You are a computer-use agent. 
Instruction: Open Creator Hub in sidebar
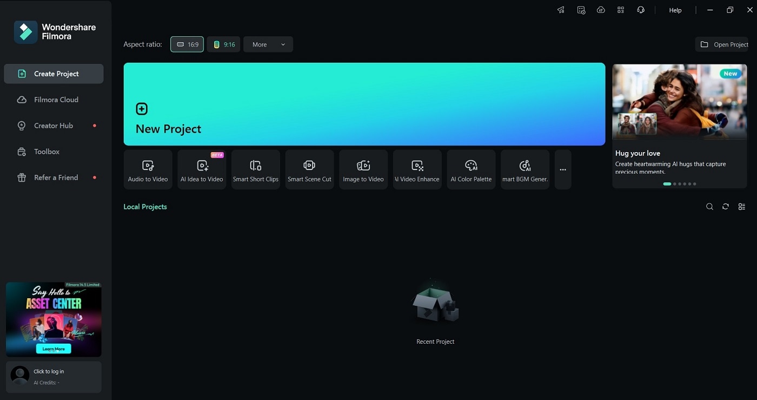point(54,126)
